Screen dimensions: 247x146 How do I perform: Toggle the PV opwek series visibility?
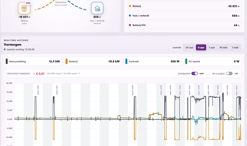pyautogui.click(x=212, y=61)
